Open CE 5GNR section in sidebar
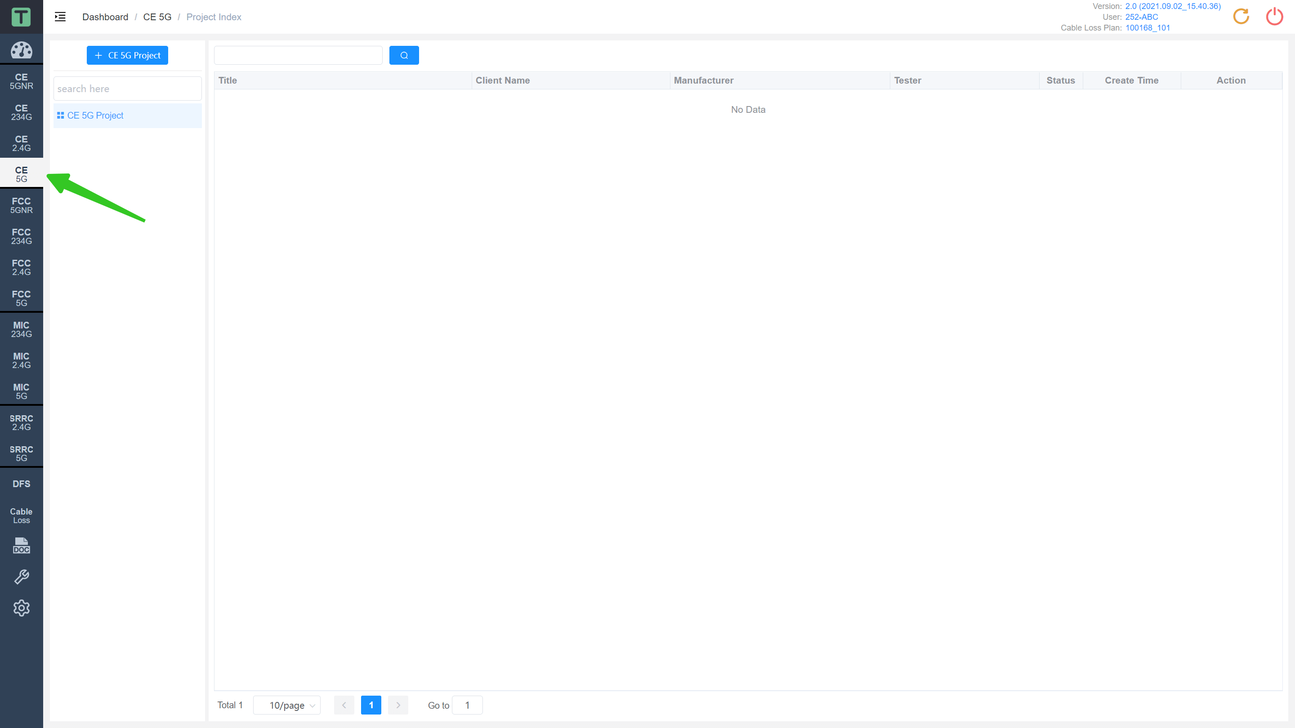 click(x=21, y=81)
